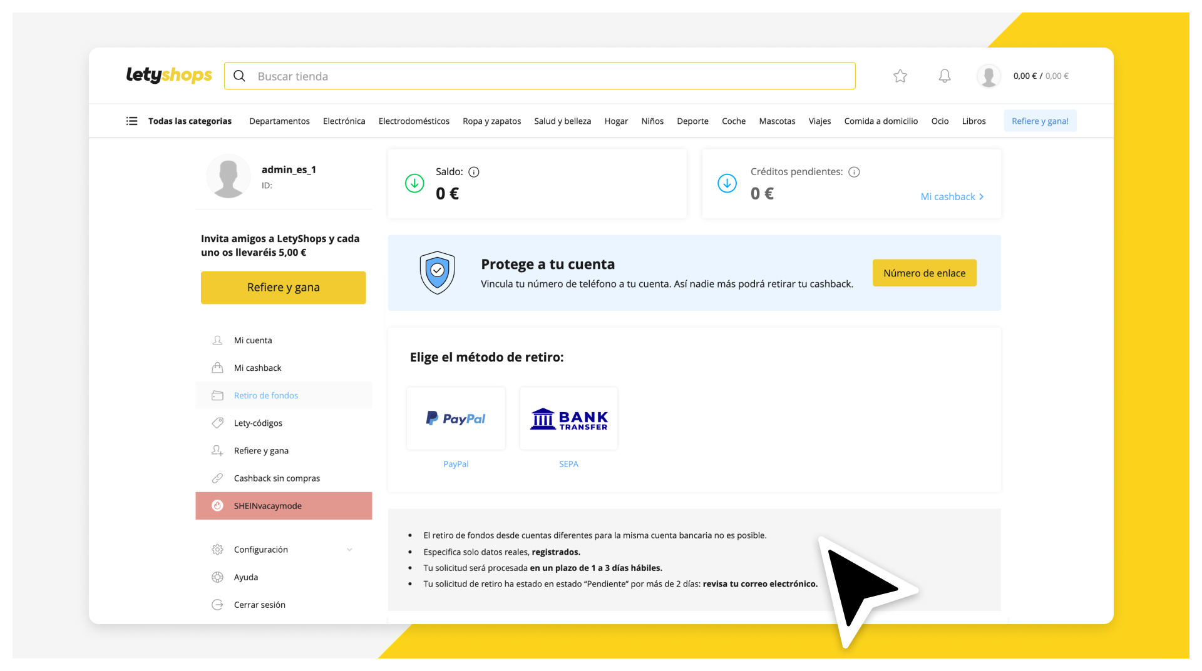This screenshot has height=671, width=1202.
Task: Open Todas las categorias menu
Action: click(190, 121)
